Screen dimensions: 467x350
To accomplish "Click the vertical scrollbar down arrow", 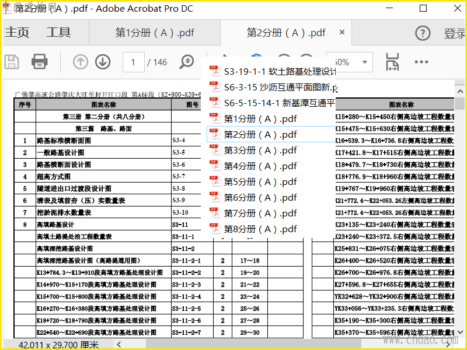I will pyautogui.click(x=460, y=332).
